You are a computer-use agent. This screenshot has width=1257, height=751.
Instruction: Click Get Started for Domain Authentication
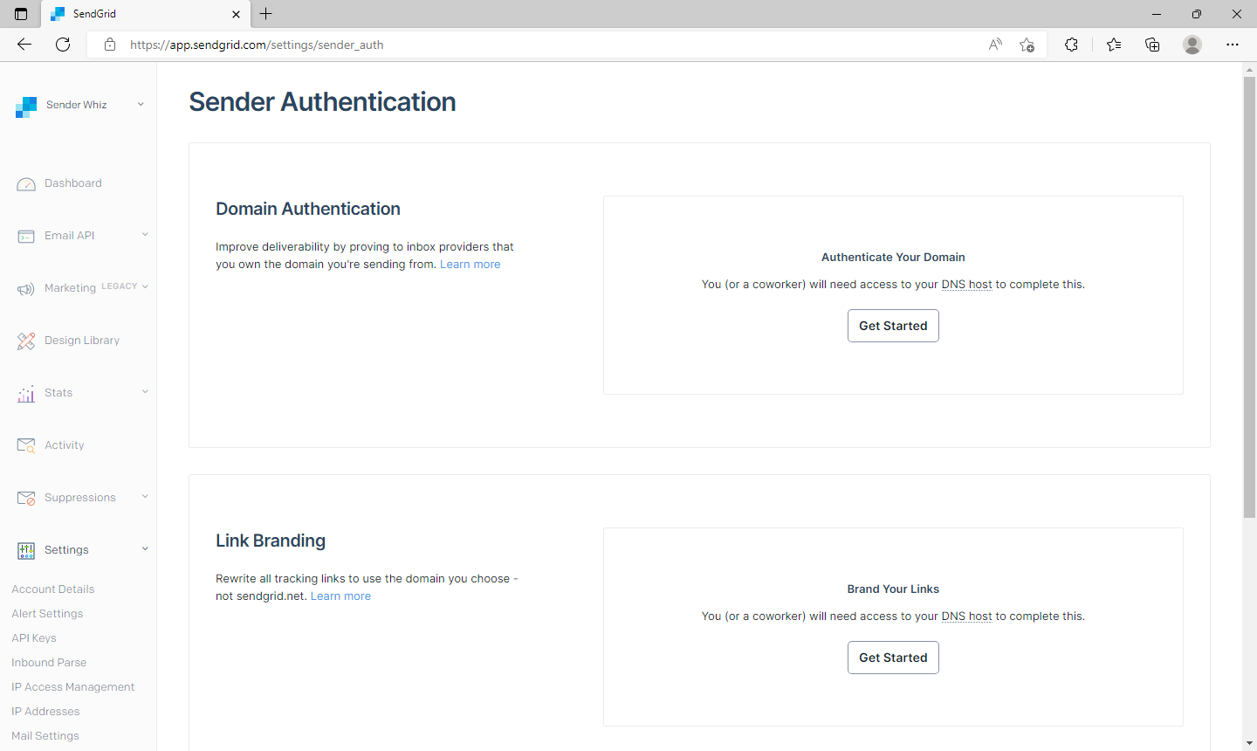click(893, 326)
